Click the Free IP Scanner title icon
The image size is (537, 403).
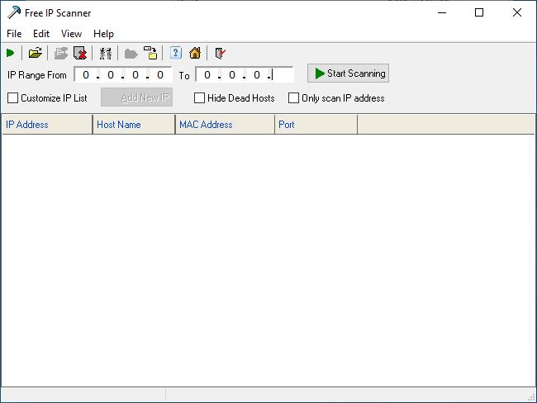pyautogui.click(x=14, y=13)
